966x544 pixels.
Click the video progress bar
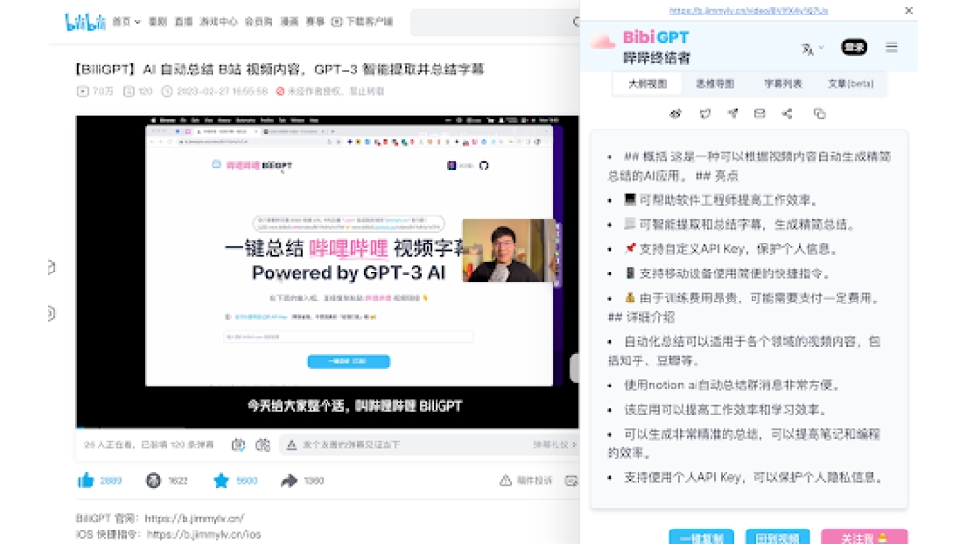pos(327,426)
